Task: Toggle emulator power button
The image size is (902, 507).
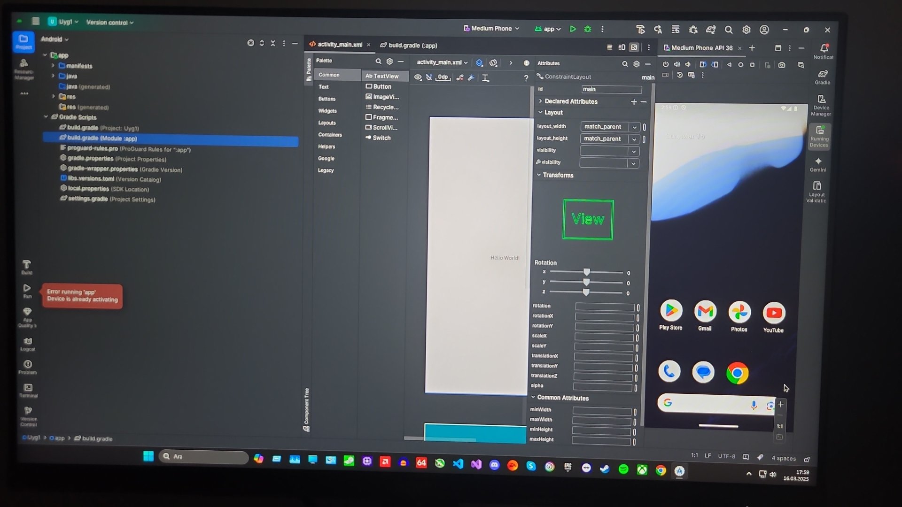Action: click(x=666, y=64)
